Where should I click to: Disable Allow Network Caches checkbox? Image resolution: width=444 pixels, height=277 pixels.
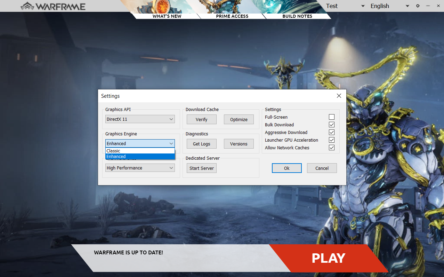coord(332,148)
